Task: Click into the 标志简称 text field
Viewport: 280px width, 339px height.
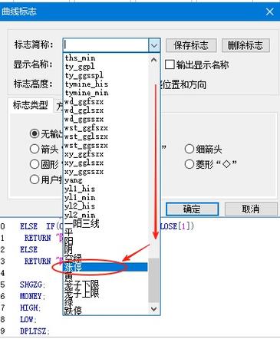Action: [106, 45]
